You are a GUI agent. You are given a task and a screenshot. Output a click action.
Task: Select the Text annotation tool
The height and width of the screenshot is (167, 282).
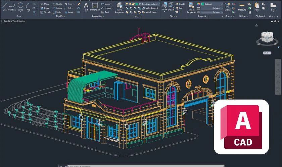(x=86, y=7)
